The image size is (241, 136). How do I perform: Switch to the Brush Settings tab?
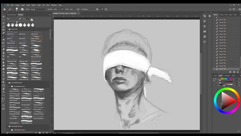(12, 15)
